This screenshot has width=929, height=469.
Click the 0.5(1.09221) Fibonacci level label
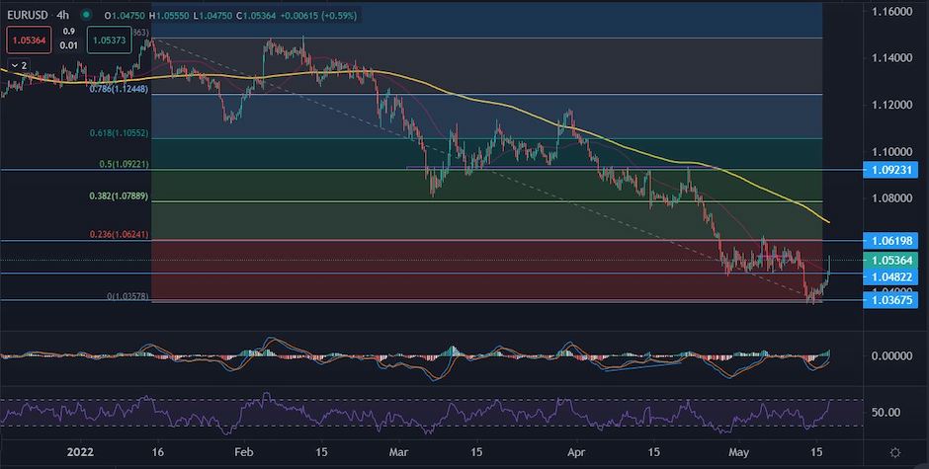[x=122, y=164]
